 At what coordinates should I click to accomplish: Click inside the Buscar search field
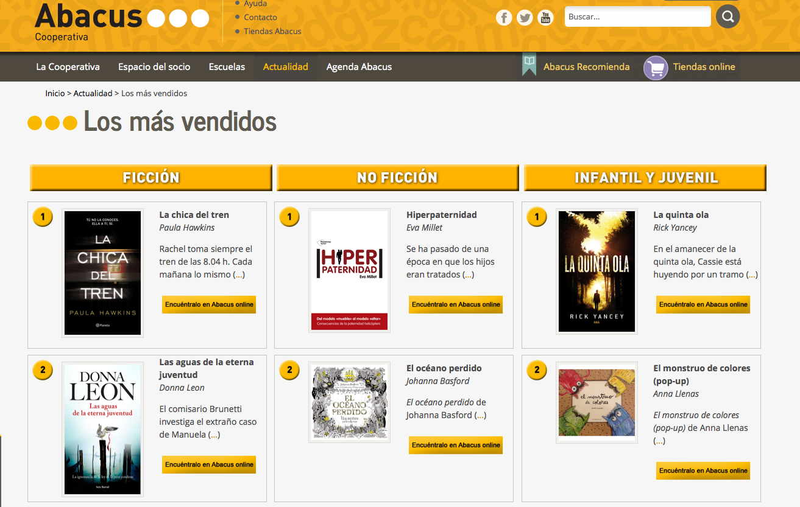coord(637,17)
